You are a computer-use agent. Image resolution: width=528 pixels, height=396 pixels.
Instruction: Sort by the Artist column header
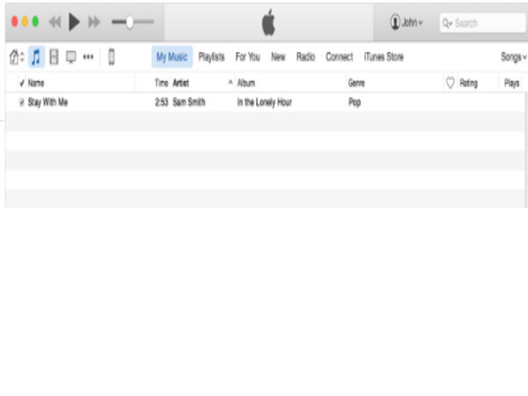(180, 83)
